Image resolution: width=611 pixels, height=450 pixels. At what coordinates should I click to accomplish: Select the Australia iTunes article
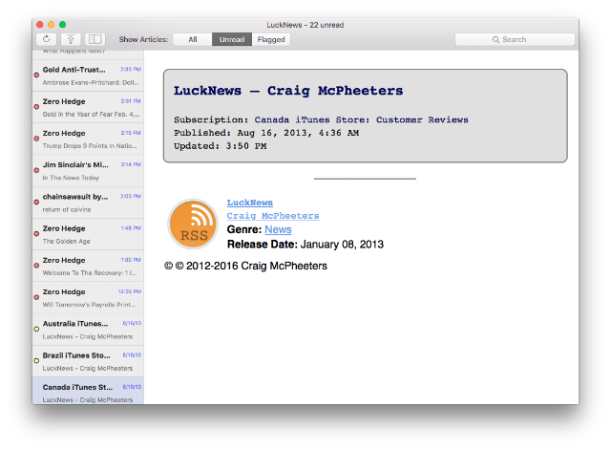click(88, 330)
